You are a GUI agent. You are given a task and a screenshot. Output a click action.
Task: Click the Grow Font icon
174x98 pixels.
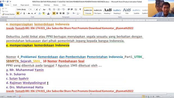(37, 10)
